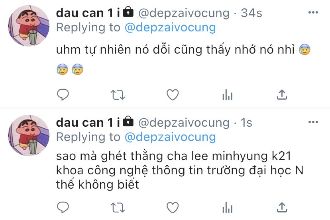Image resolution: width=330 pixels, height=220 pixels.
Task: Open the profile picture on the second tweet
Action: point(29,135)
